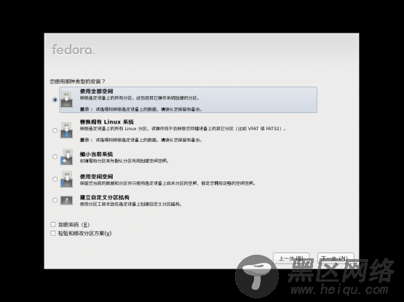Enable the 加密系统 (E) checkbox
Viewport: 404px width, 302px height.
pyautogui.click(x=53, y=224)
